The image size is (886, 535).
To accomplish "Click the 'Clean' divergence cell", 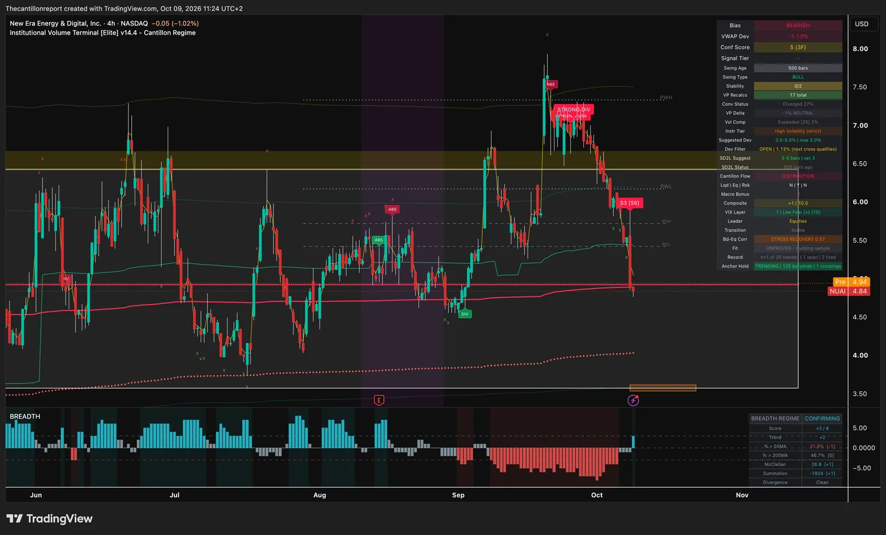I will click(x=822, y=482).
